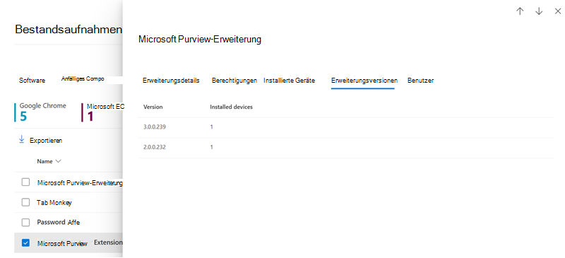Click the Installed devices column header
The image size is (565, 258).
coord(232,107)
